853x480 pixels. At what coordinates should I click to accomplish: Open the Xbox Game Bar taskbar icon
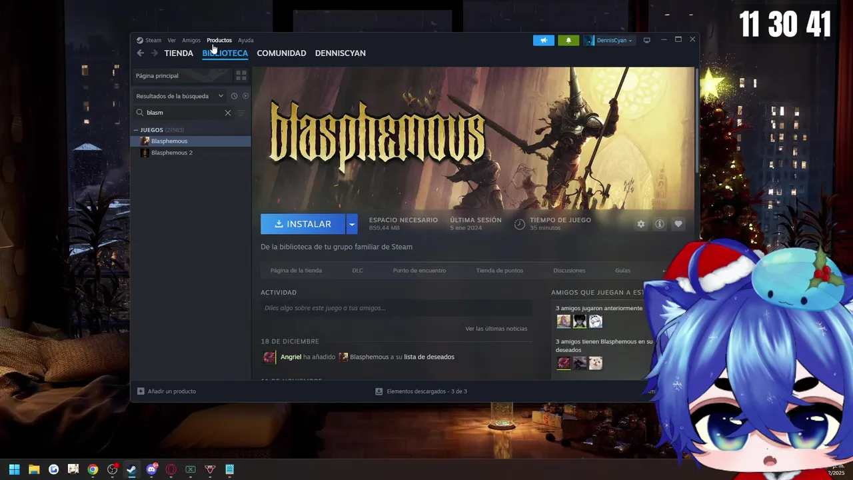[191, 469]
